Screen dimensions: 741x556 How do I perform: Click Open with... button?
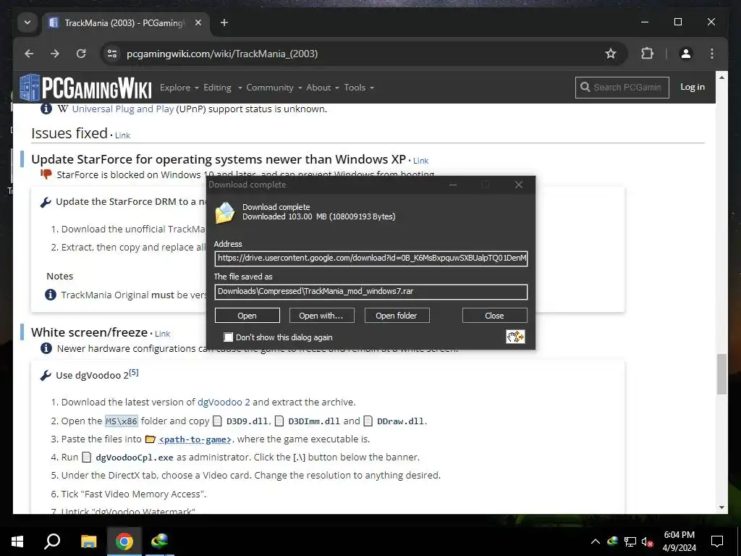pyautogui.click(x=321, y=316)
